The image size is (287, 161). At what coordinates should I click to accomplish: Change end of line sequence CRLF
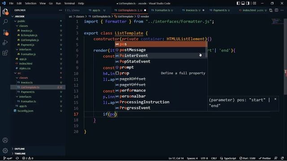coord(214,158)
